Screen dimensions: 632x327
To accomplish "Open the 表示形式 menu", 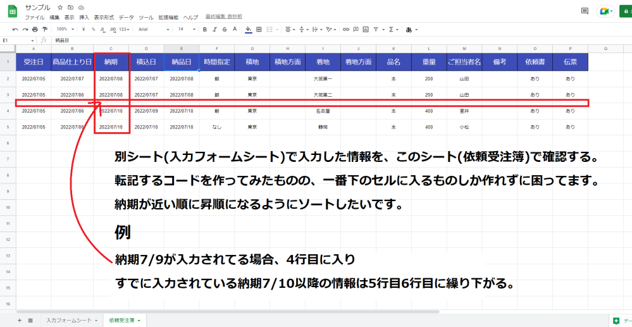I will click(x=104, y=17).
